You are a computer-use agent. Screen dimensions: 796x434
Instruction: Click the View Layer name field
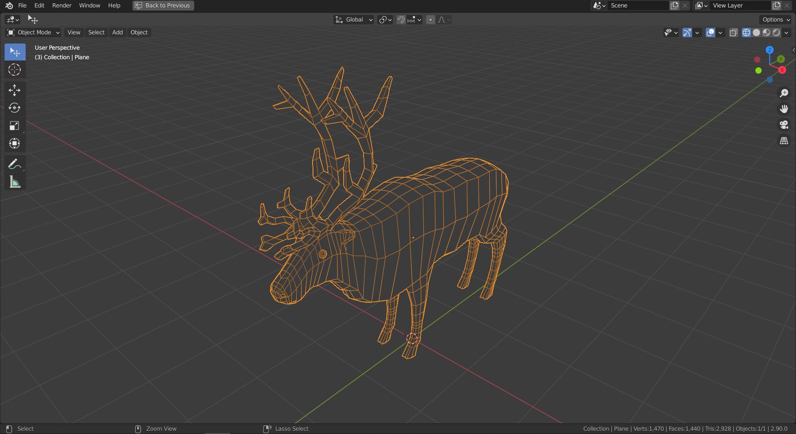tap(740, 5)
